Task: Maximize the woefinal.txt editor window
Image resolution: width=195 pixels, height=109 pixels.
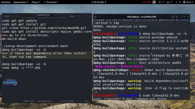Action: [86, 16]
